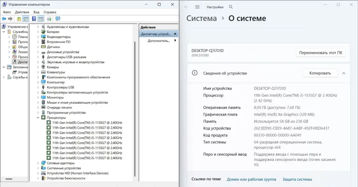Image resolution: width=358 pixels, height=187 pixels.
Task: Click the forward arrow toolbar icon in Computer Management
Action: pyautogui.click(x=10, y=19)
